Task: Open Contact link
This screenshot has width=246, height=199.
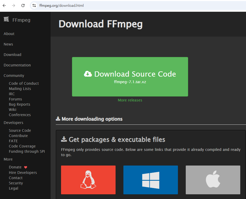Action: [16, 178]
